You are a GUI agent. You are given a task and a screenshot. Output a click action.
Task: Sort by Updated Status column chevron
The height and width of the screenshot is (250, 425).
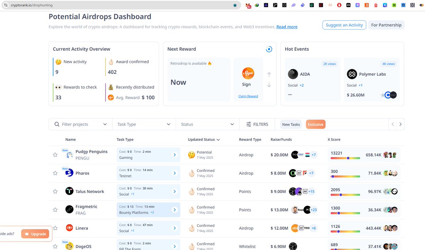coord(218,140)
